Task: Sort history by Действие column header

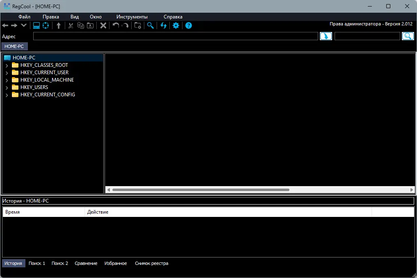Action: pos(228,212)
